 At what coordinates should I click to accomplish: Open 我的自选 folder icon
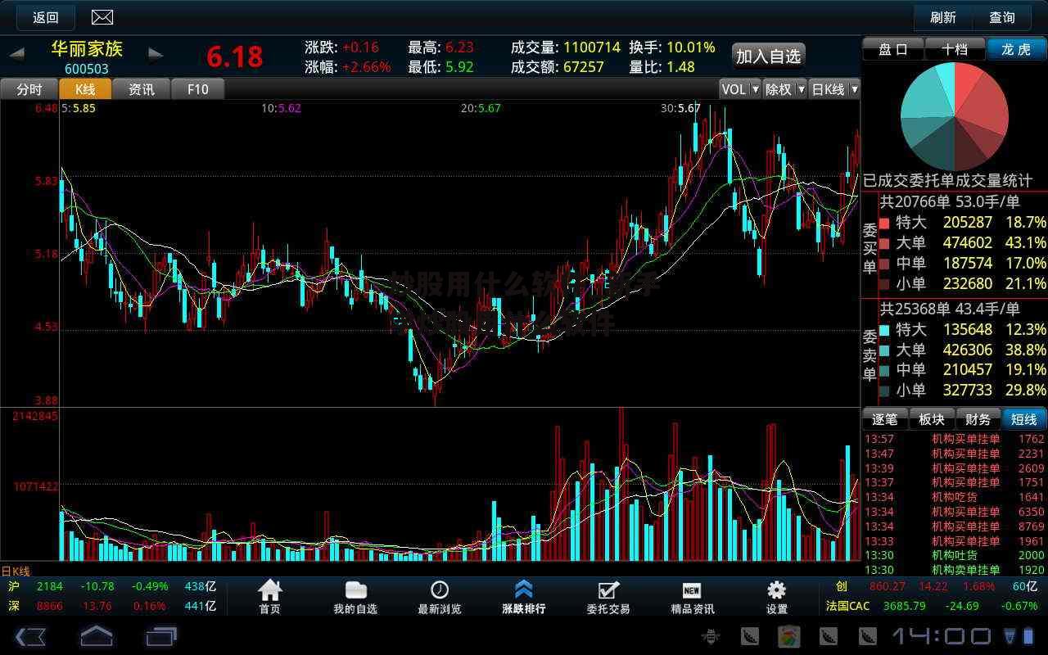pyautogui.click(x=355, y=597)
